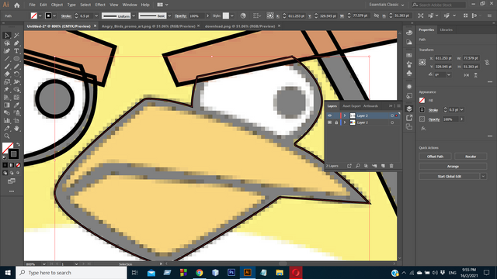The height and width of the screenshot is (279, 497).
Task: Select the Rotate tool
Action: coord(16,74)
